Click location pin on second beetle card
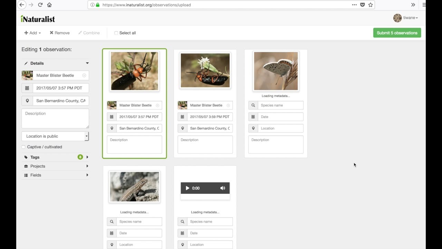This screenshot has width=442, height=249. [x=182, y=128]
